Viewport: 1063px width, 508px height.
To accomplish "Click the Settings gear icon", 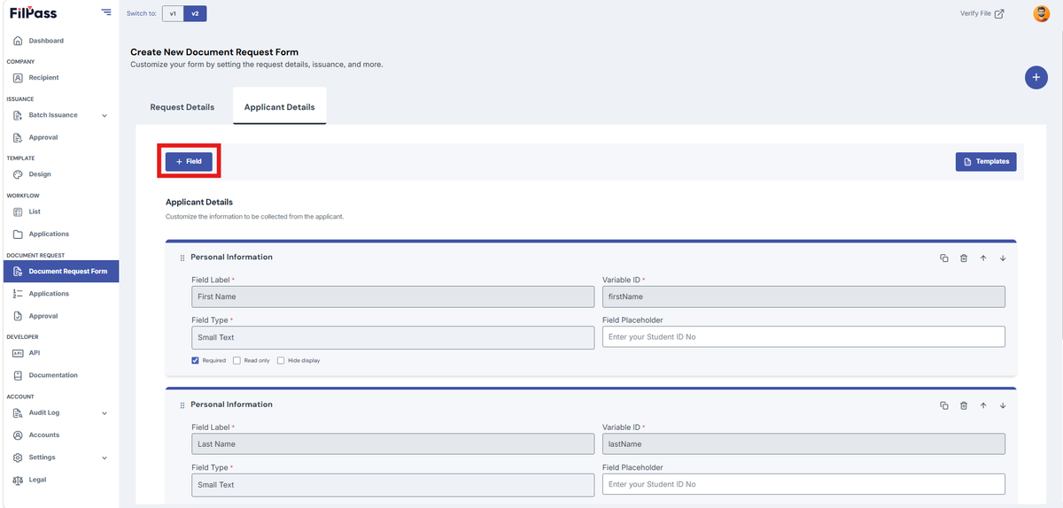I will coord(18,458).
